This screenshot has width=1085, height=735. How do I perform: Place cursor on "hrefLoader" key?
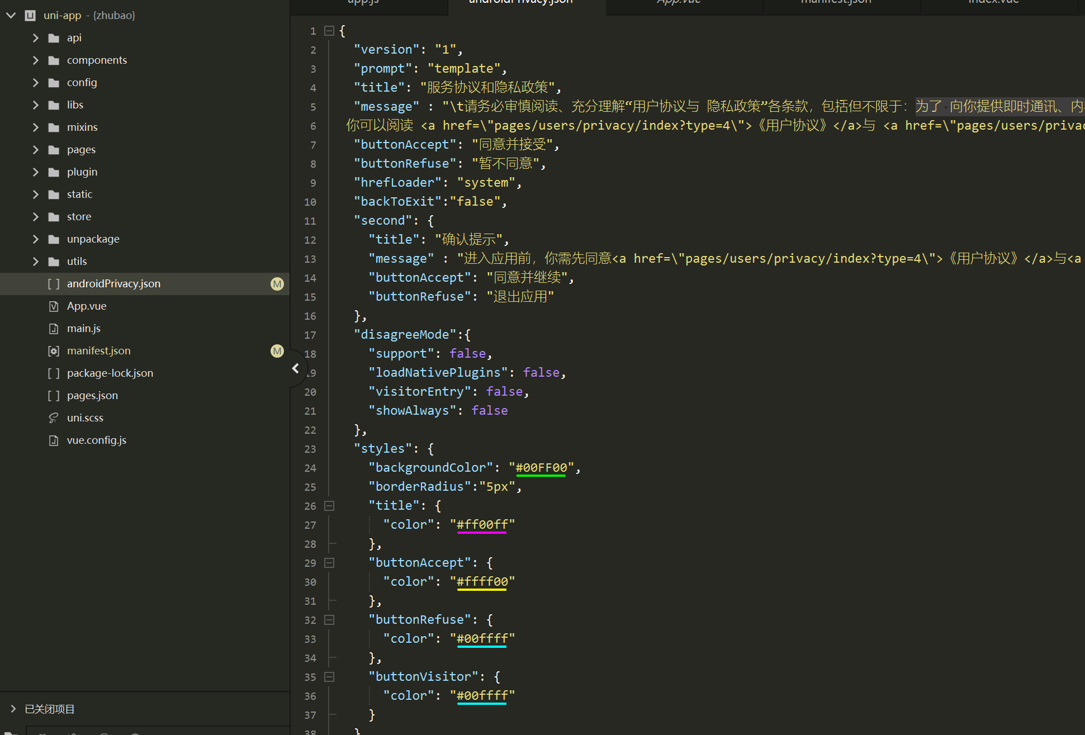pyautogui.click(x=397, y=182)
